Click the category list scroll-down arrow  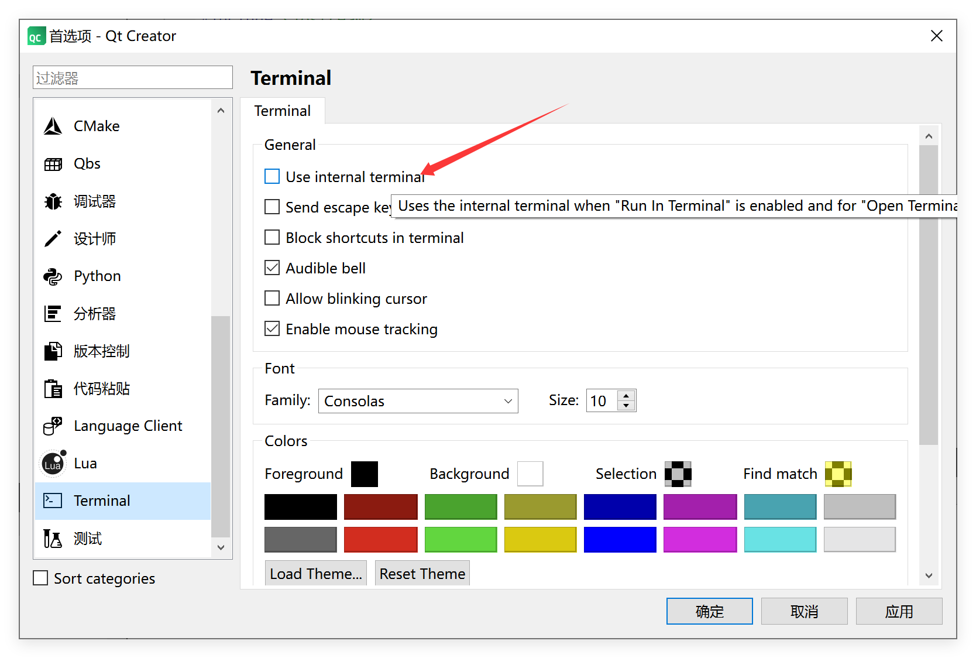[221, 548]
